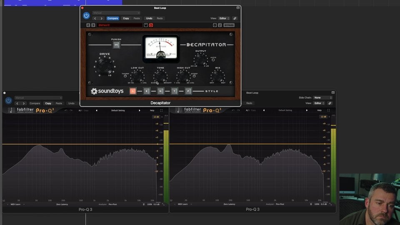Go to previous setting in Decapitator header

pyautogui.click(x=95, y=18)
